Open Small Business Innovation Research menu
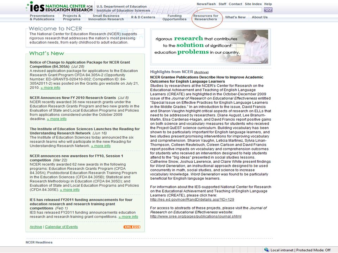338x253 pixels. pyautogui.click(x=106, y=18)
